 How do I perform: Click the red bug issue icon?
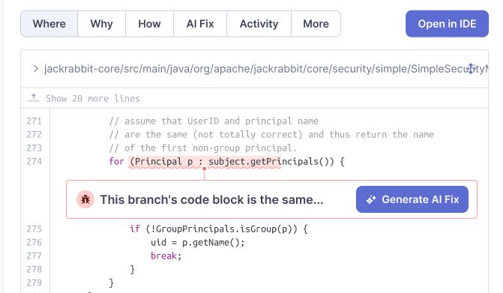[x=85, y=199]
